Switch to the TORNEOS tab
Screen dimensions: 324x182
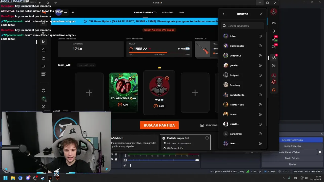tap(168, 12)
